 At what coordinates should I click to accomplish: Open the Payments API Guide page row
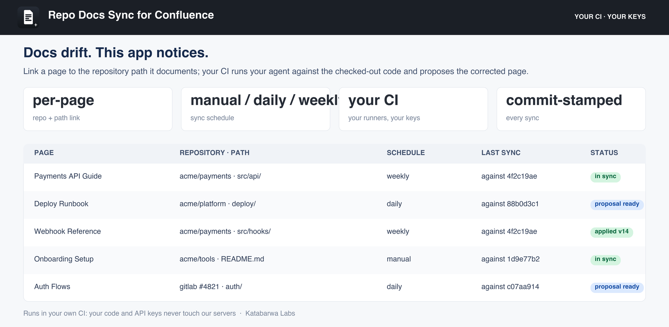click(x=334, y=177)
